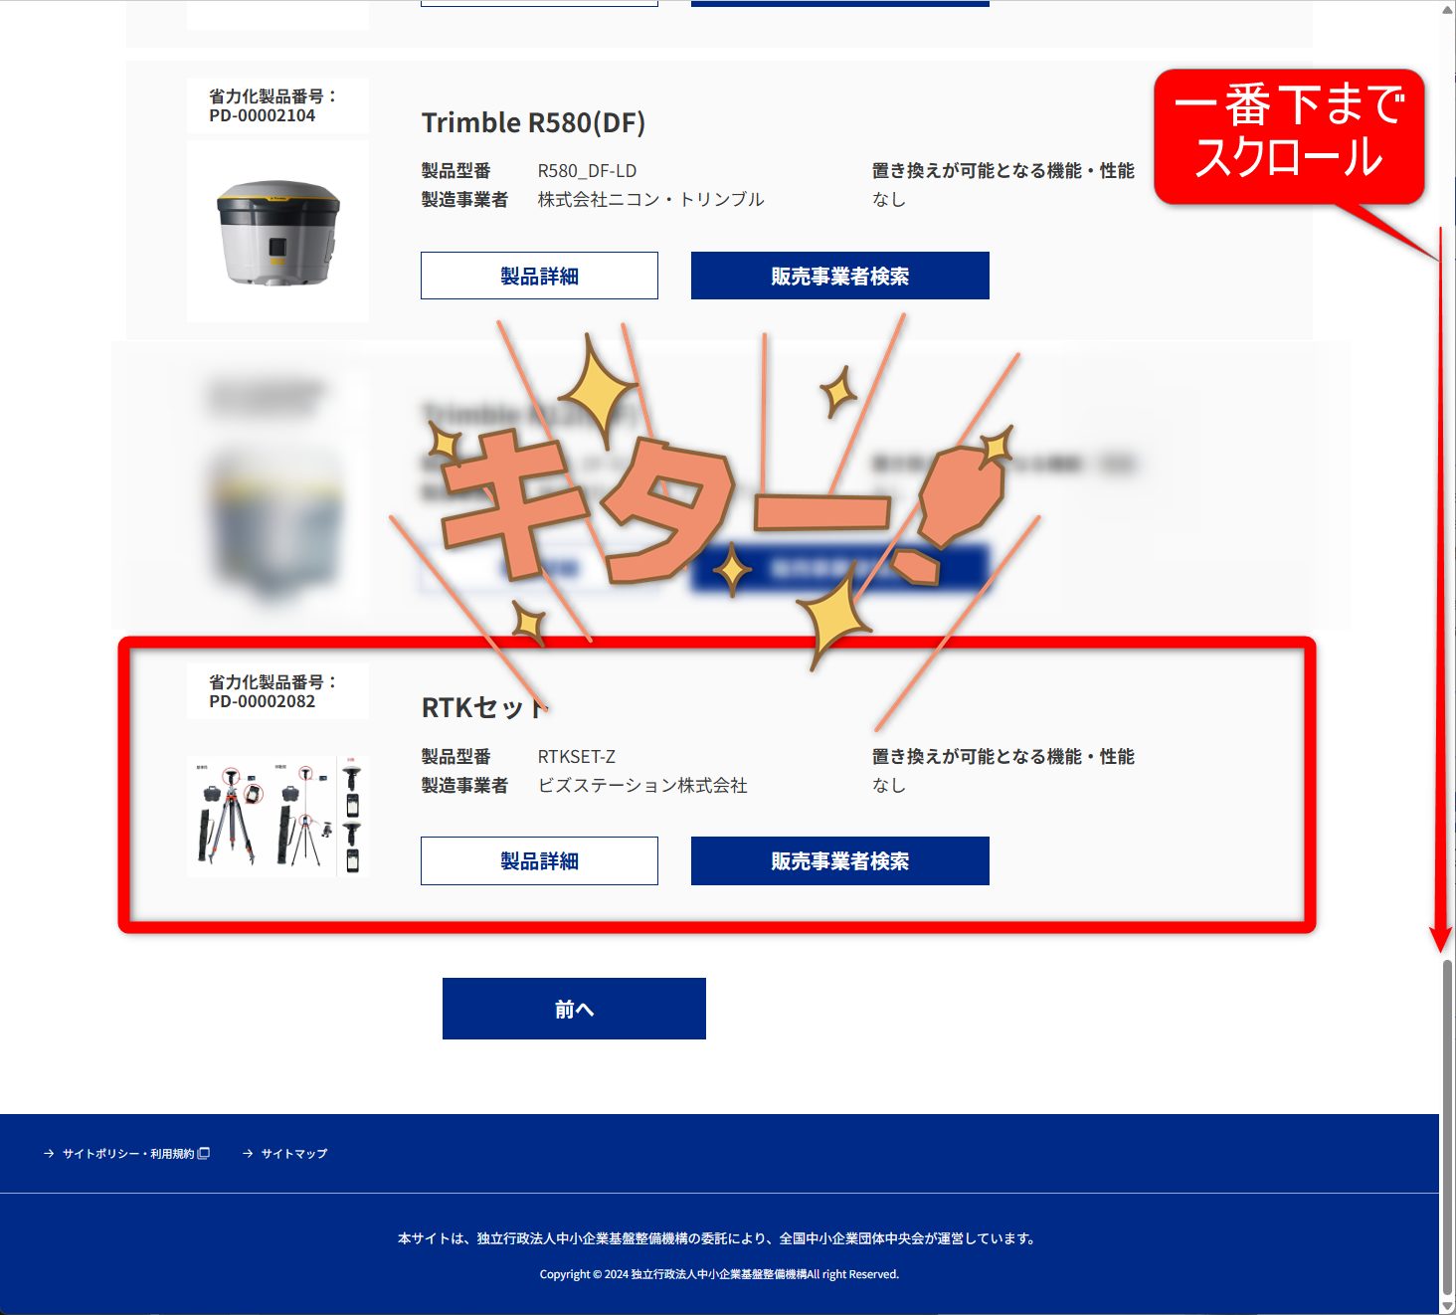Click arrow icon before サイトマップ
The image size is (1456, 1315).
(x=248, y=1154)
